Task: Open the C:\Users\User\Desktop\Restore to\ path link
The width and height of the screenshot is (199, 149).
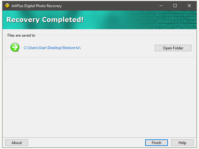Action: [x=52, y=48]
